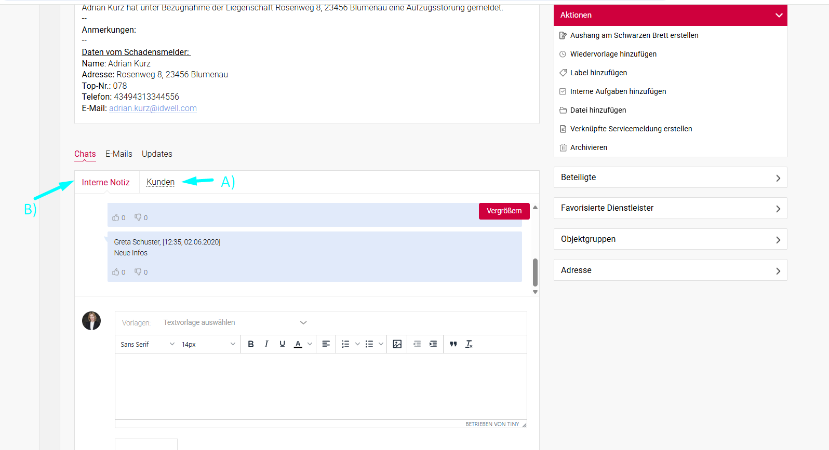Toggle italic formatting in the editor toolbar
This screenshot has width=829, height=450.
[x=266, y=344]
